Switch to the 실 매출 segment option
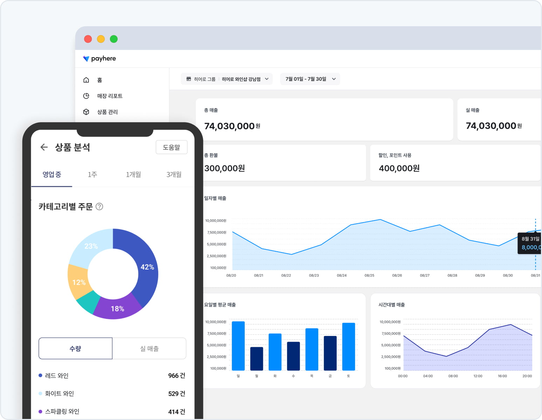Viewport: 542px width, 420px height. 150,348
